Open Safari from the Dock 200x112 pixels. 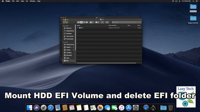coord(51,108)
